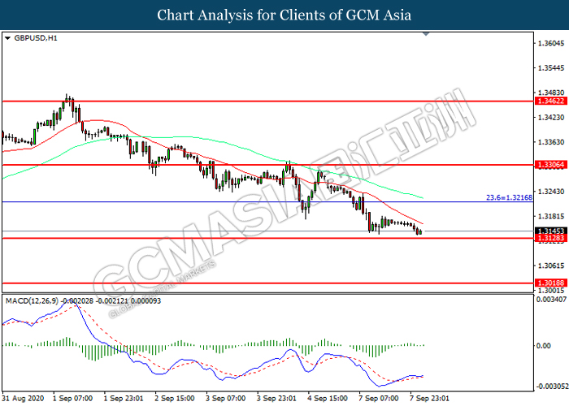Image resolution: width=569 pixels, height=406 pixels.
Task: Click the current price 1.31453 label
Action: 551,231
